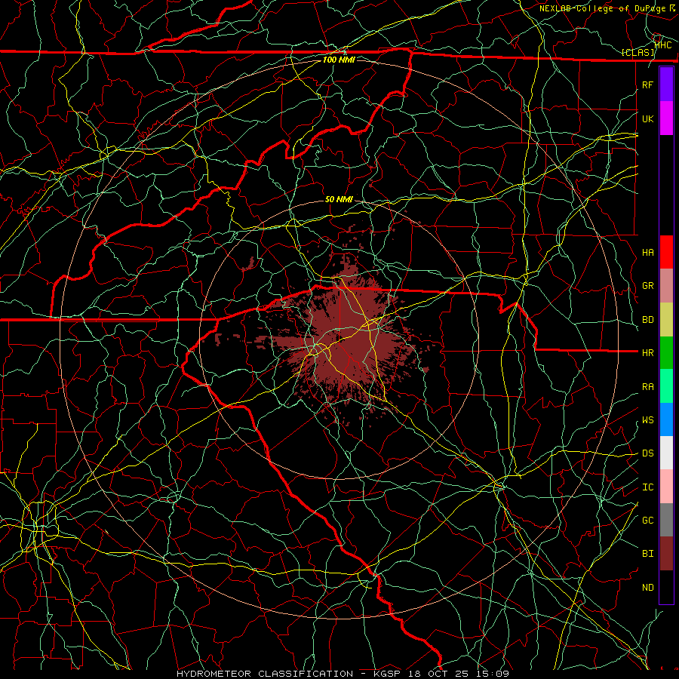Click the '[CLAS]' label text

638,52
